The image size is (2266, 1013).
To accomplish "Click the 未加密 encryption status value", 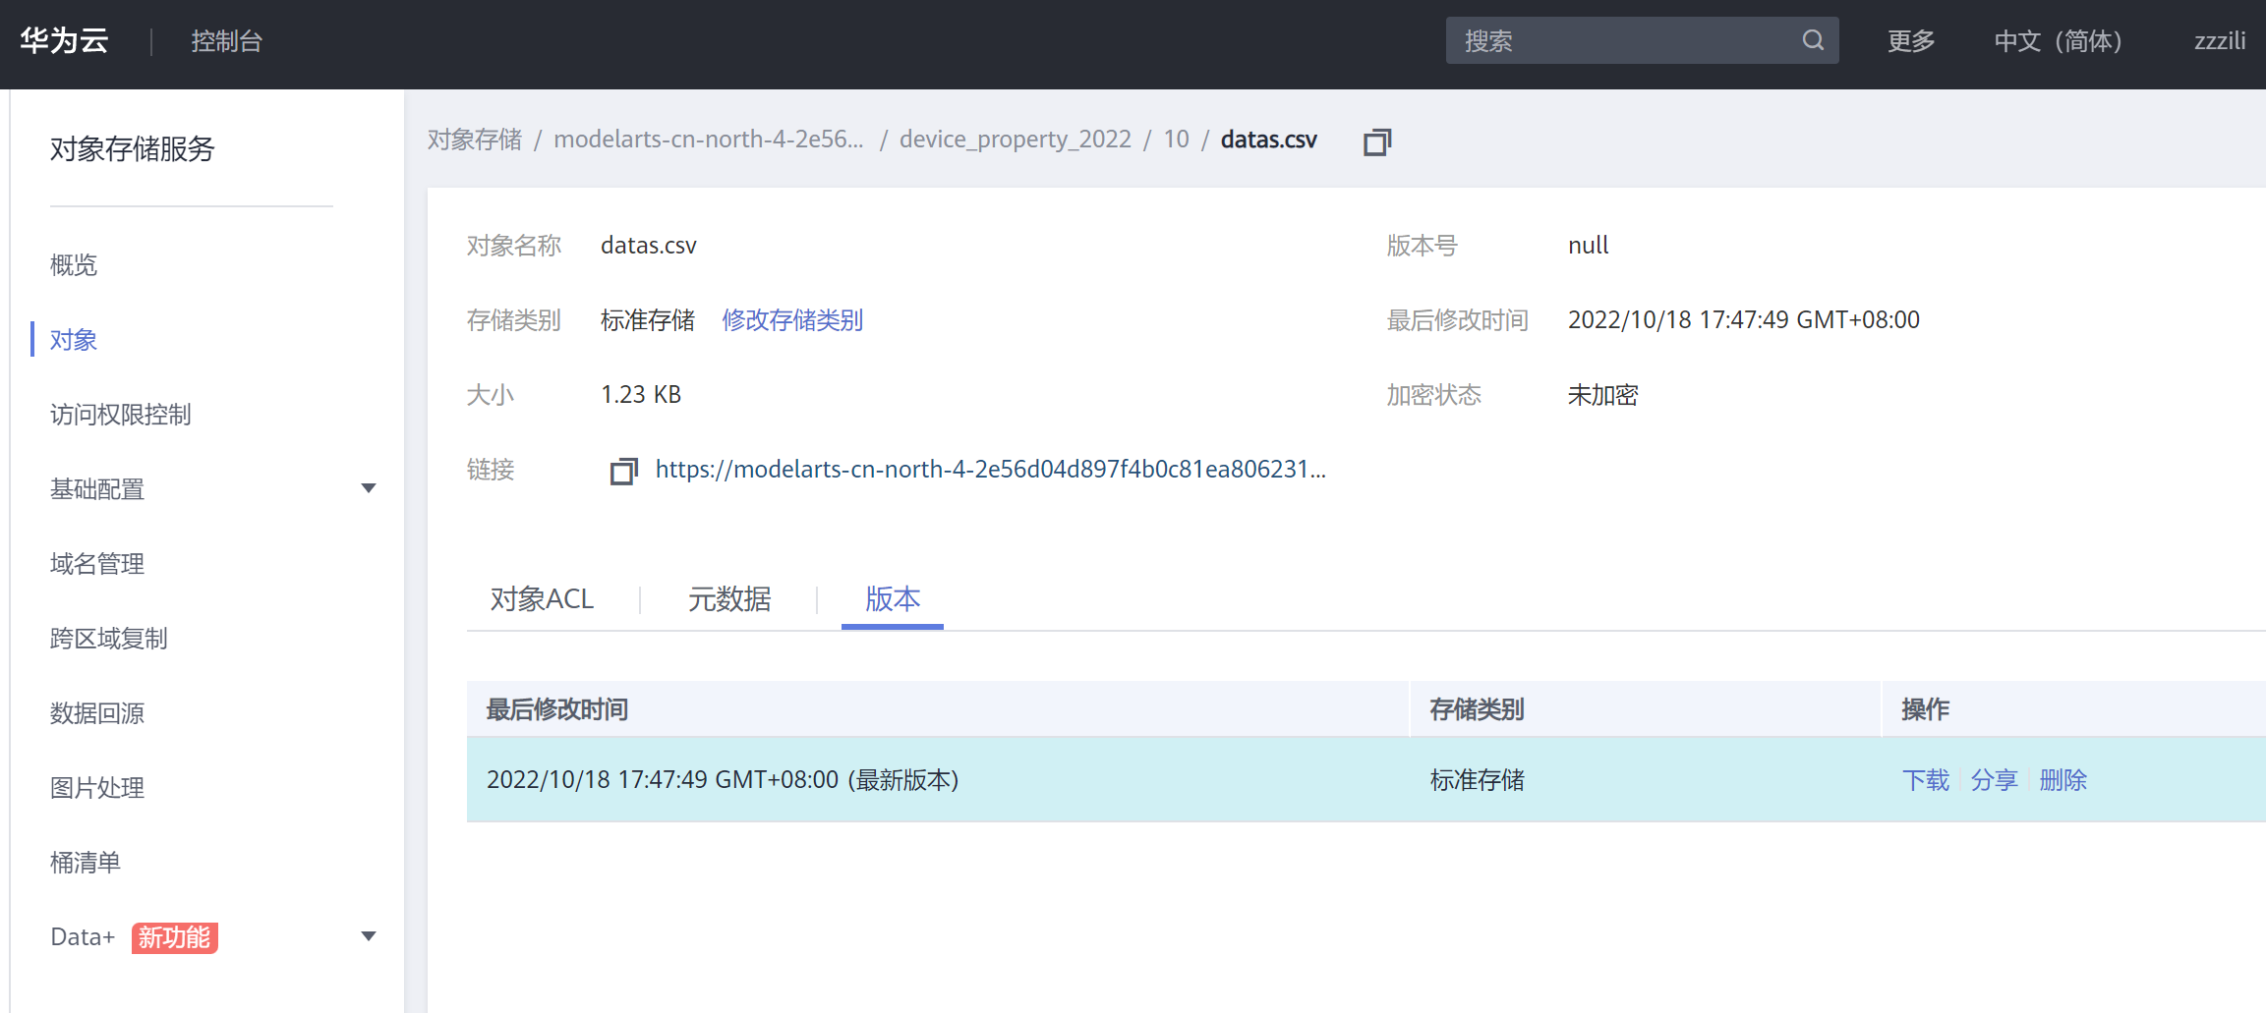I will [1603, 394].
